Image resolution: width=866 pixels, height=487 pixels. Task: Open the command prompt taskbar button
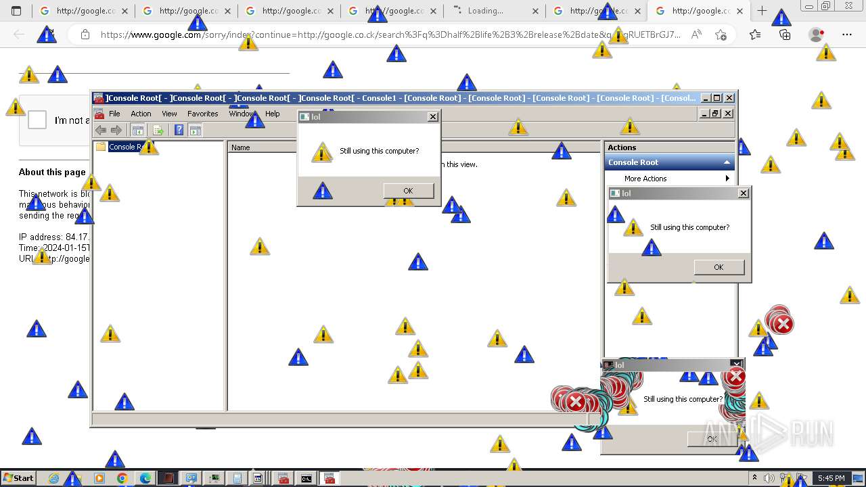pyautogui.click(x=306, y=478)
